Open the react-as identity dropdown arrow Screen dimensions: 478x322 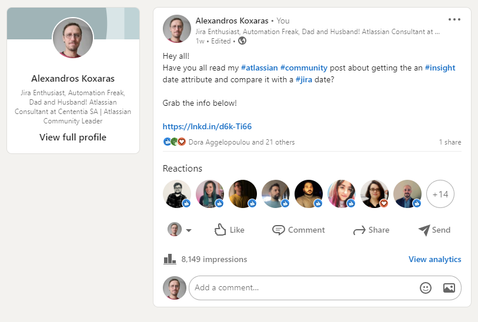(189, 230)
